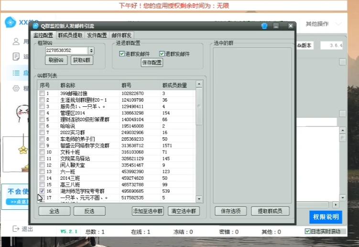Toggle 退群发邮件 checkbox
Viewport: 359px width, 247px height.
tap(162, 54)
